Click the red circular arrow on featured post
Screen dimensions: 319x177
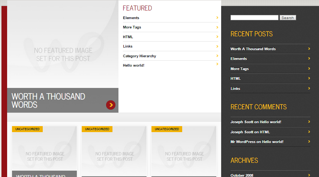(x=111, y=105)
